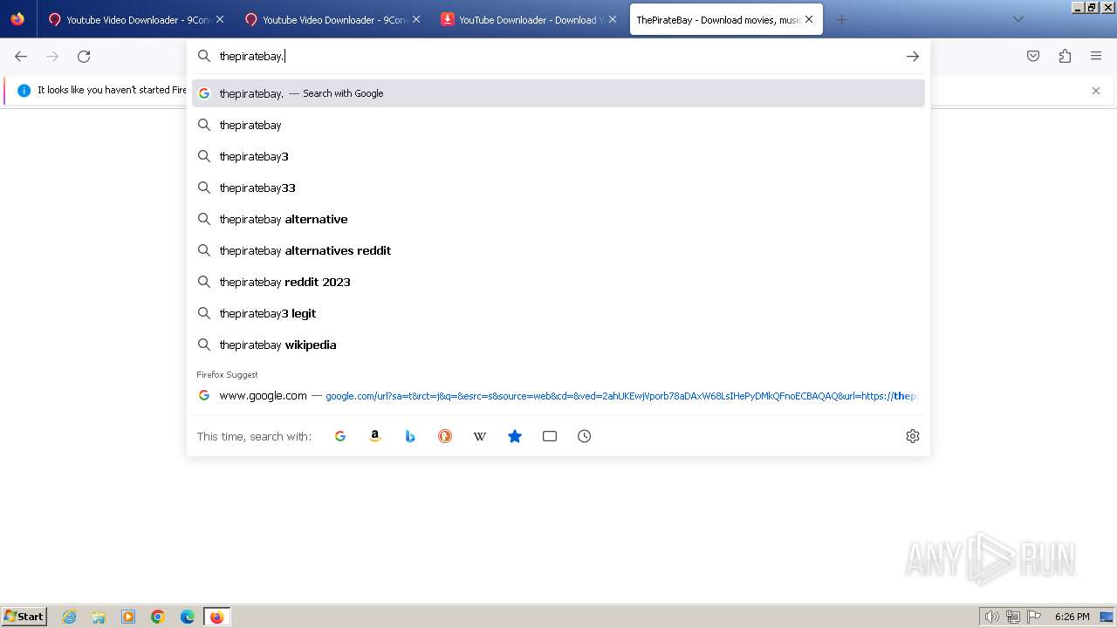Viewport: 1117px width, 628px height.
Task: Search in History using the clock icon
Action: click(585, 436)
